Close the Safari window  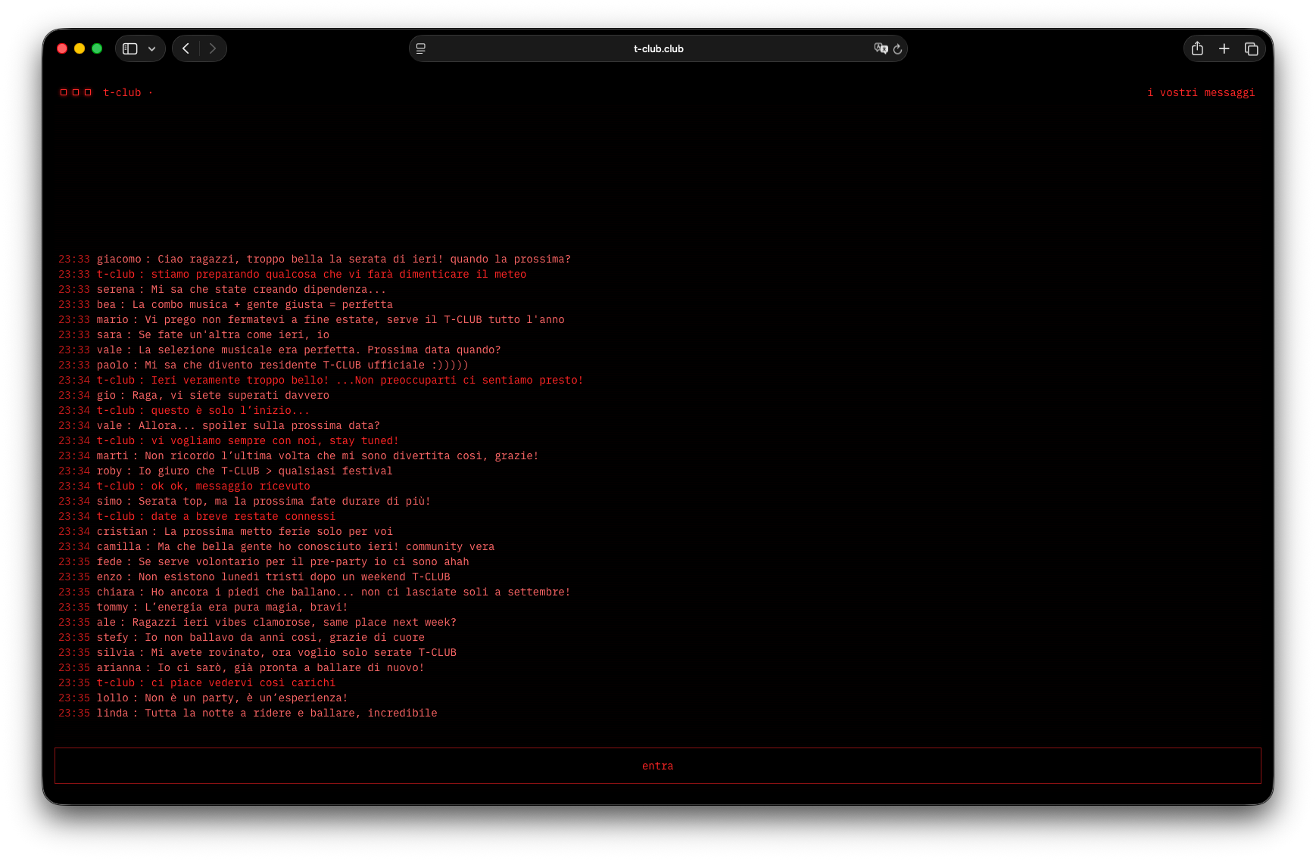tap(62, 48)
